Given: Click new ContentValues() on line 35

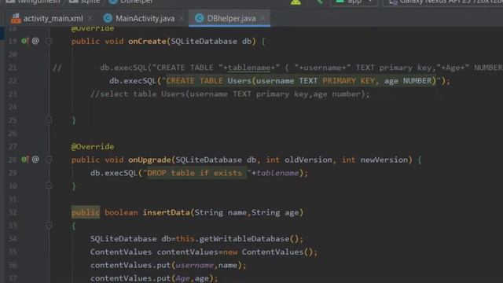Looking at the screenshot, I should click(x=268, y=252).
